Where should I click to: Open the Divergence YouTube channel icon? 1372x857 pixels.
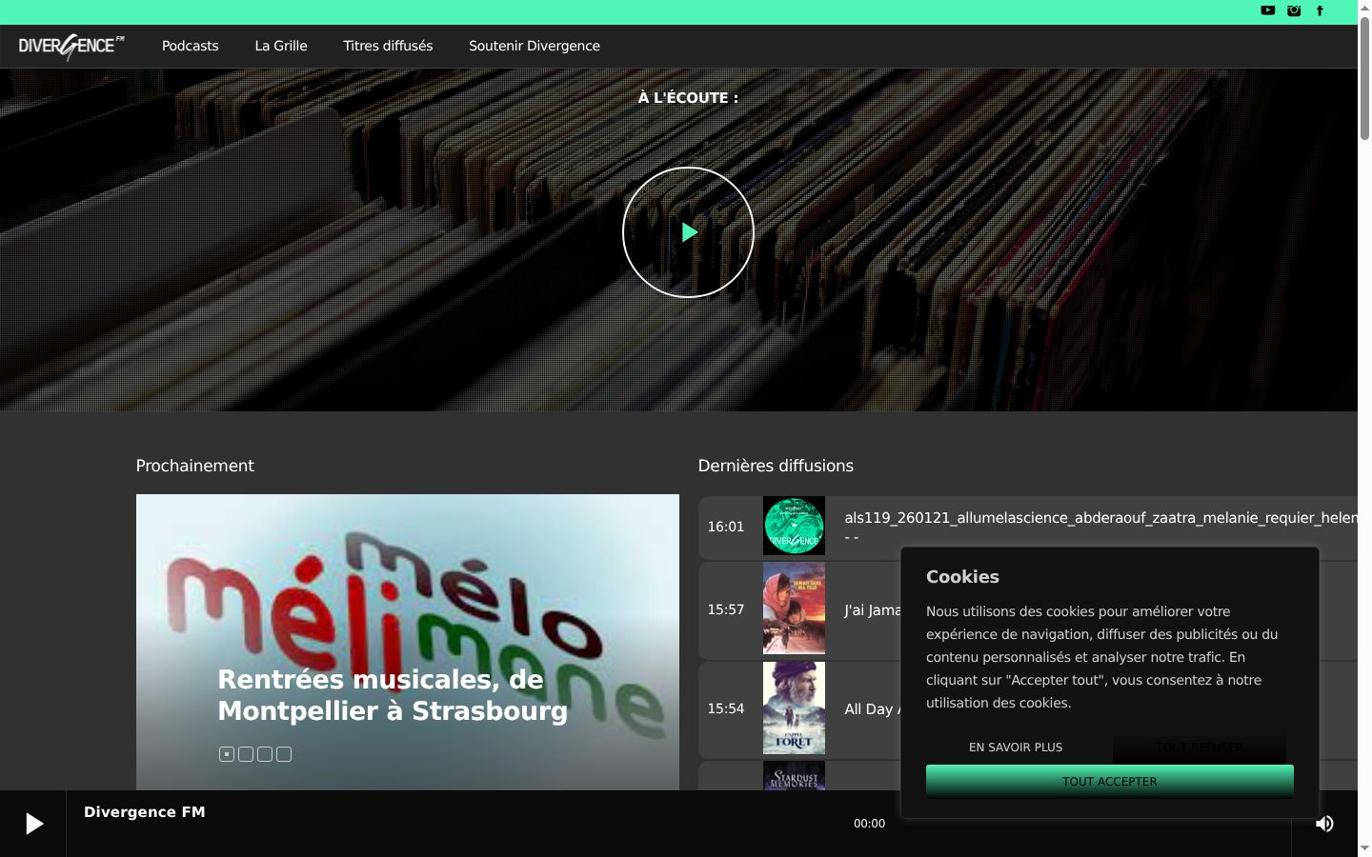pos(1267,10)
